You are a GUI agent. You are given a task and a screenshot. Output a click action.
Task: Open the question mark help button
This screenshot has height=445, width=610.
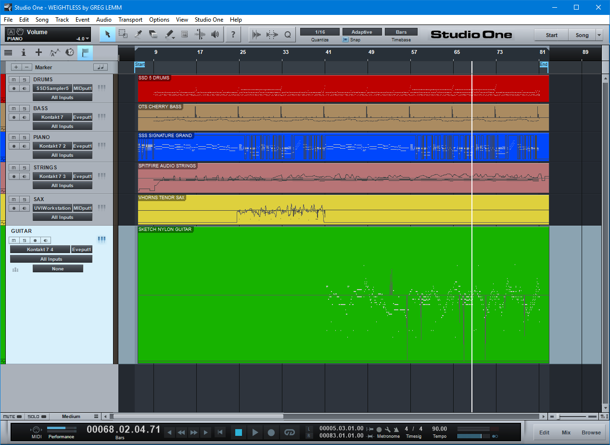point(233,34)
